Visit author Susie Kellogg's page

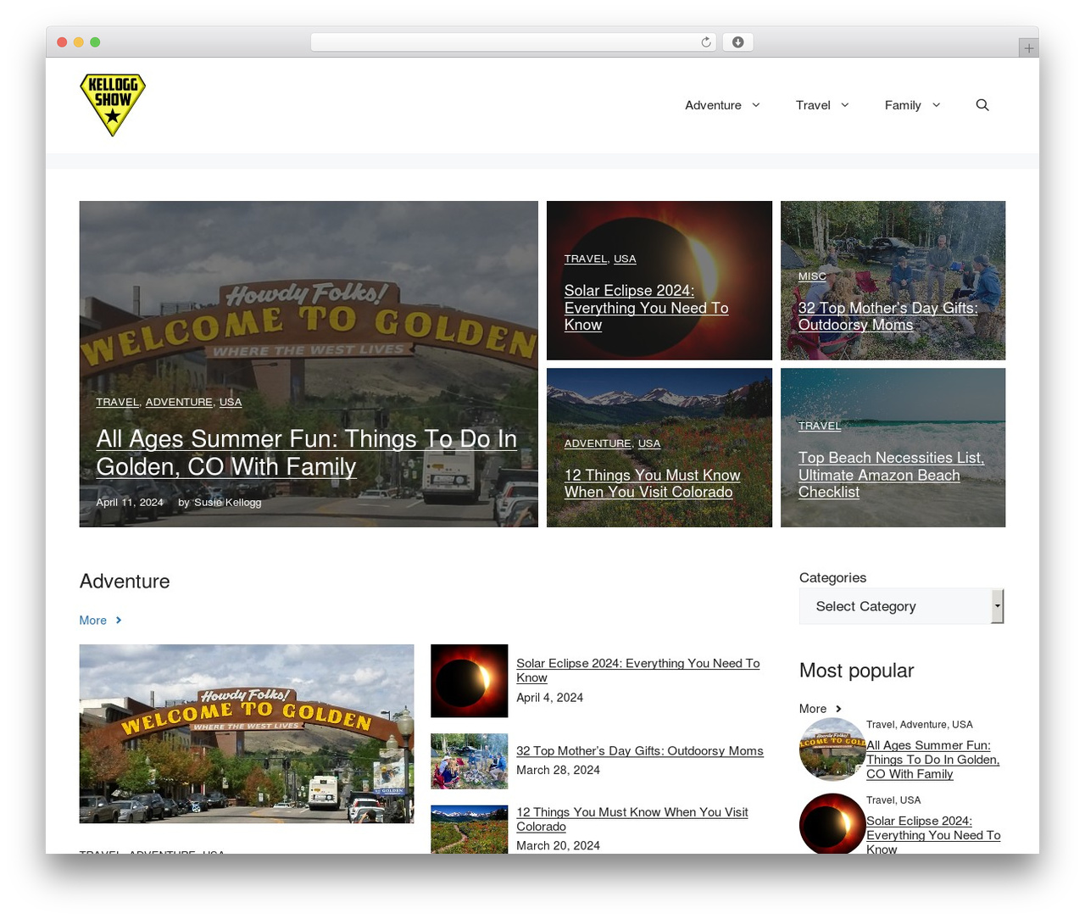click(227, 502)
